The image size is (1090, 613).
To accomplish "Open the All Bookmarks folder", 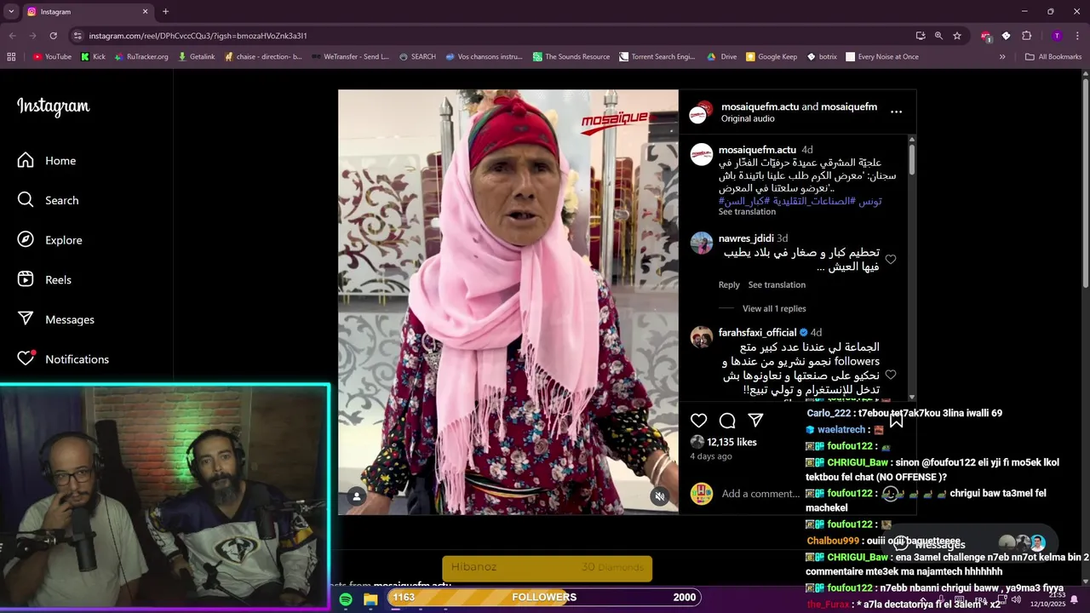I will (x=1053, y=57).
